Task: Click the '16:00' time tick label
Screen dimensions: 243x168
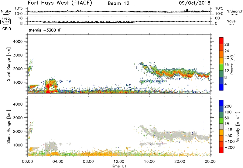Action: (149, 162)
